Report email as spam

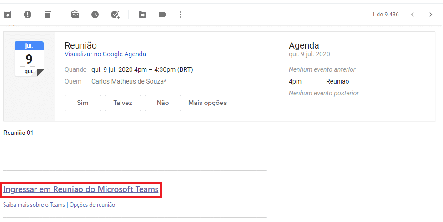28,15
